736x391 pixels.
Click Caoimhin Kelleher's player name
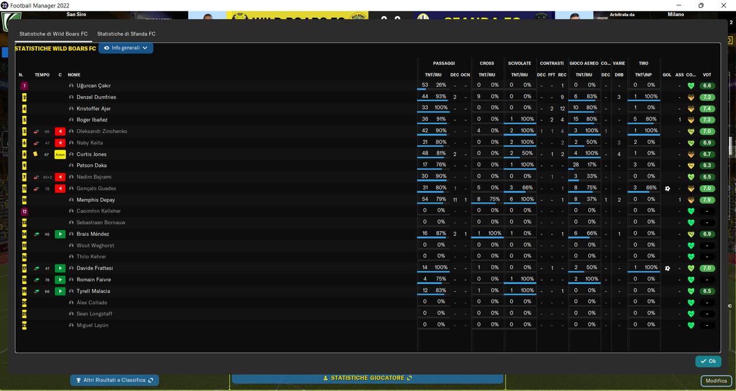(x=99, y=211)
